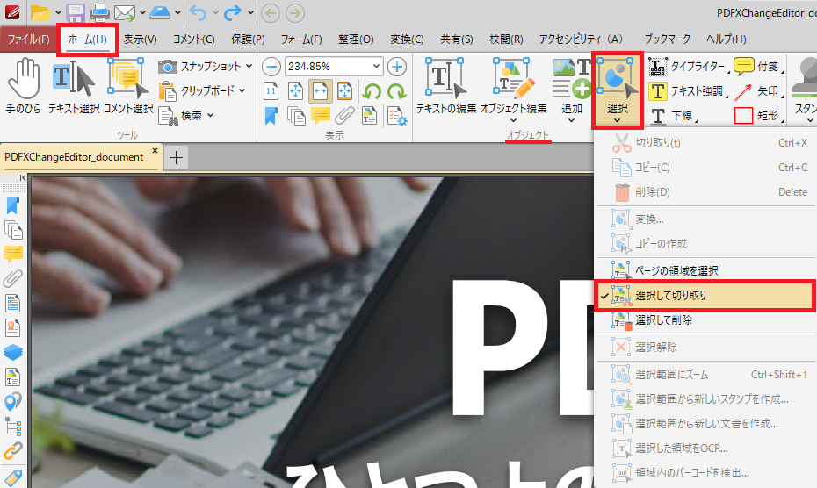Viewport: 817px width, 488px height.
Task: Click the print icon in quick access toolbar
Action: click(99, 12)
